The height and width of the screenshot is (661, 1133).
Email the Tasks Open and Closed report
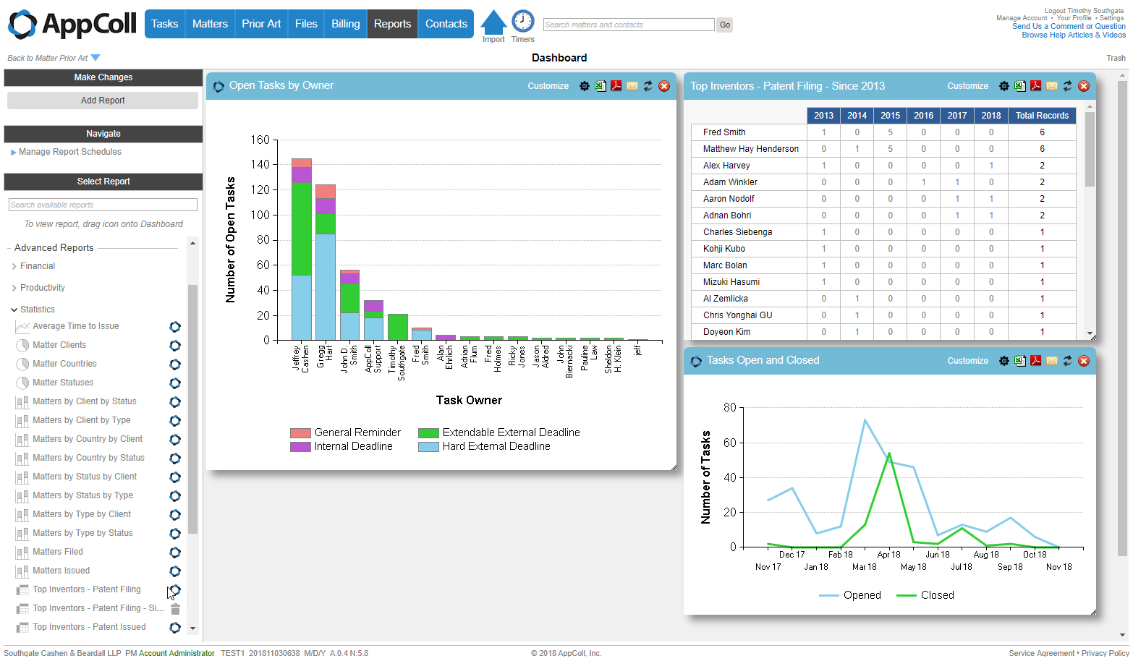pos(1052,361)
